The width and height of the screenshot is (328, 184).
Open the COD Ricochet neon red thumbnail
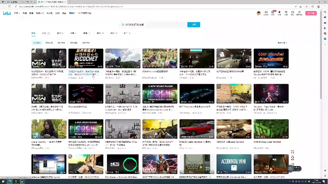(x=271, y=58)
